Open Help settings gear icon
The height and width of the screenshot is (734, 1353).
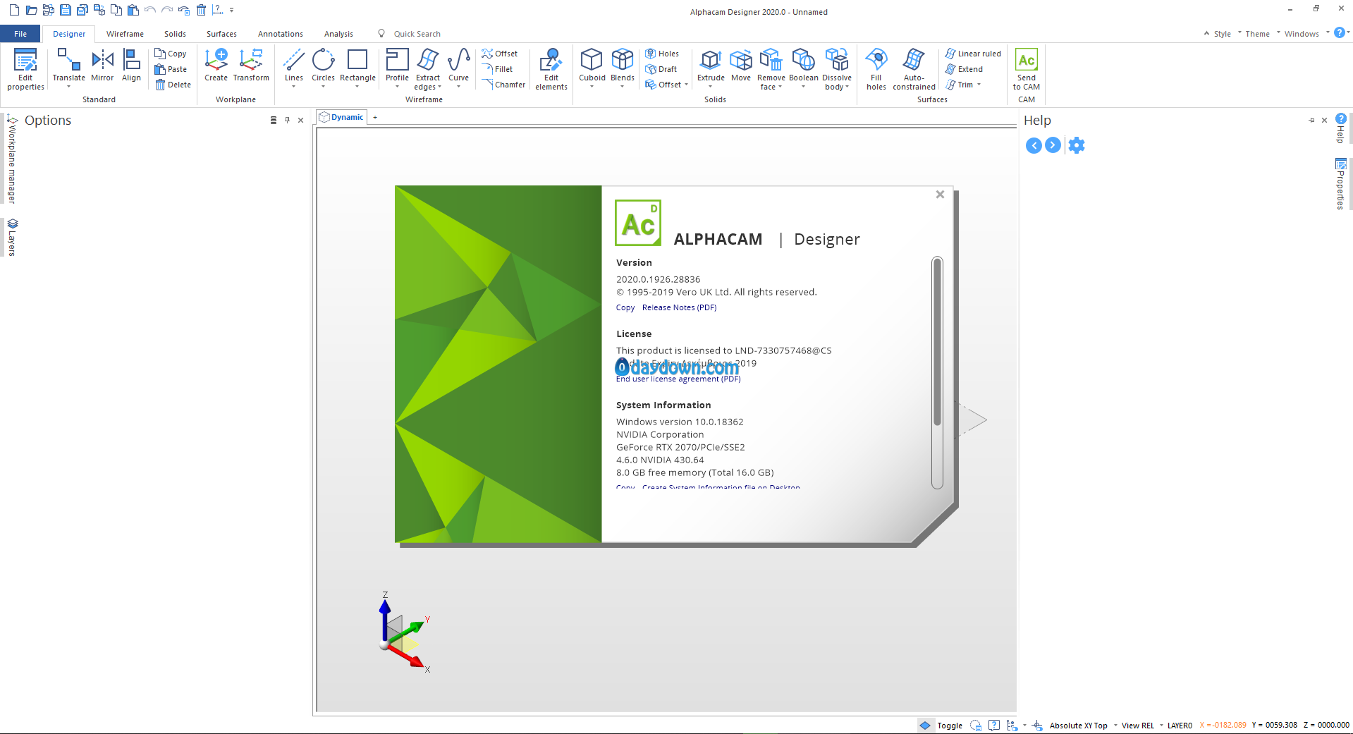pos(1076,145)
